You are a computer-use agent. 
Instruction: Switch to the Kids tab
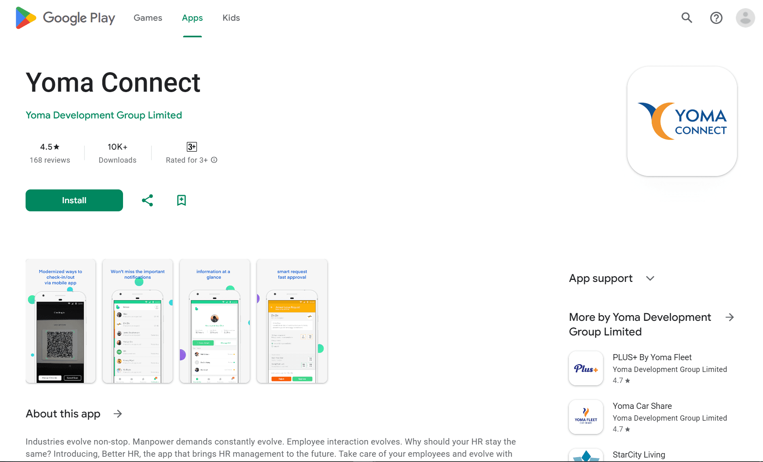[231, 18]
